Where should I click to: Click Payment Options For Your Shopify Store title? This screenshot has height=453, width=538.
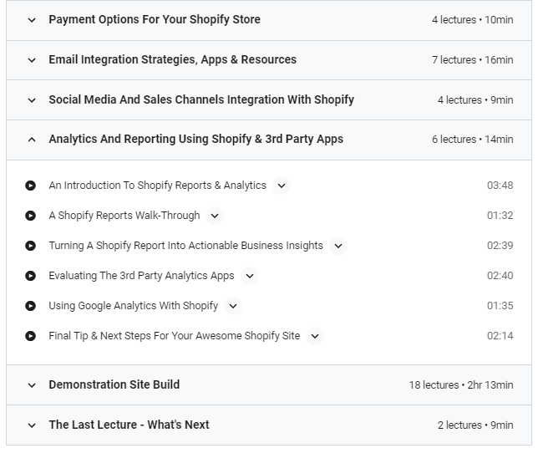pyautogui.click(x=155, y=19)
